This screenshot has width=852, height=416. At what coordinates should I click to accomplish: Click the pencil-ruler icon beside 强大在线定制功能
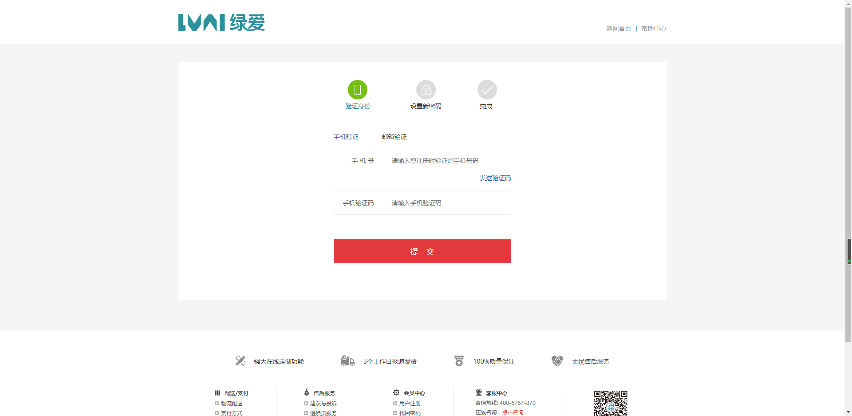pos(240,361)
